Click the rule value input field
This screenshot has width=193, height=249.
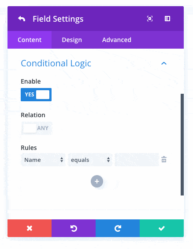[137, 160]
